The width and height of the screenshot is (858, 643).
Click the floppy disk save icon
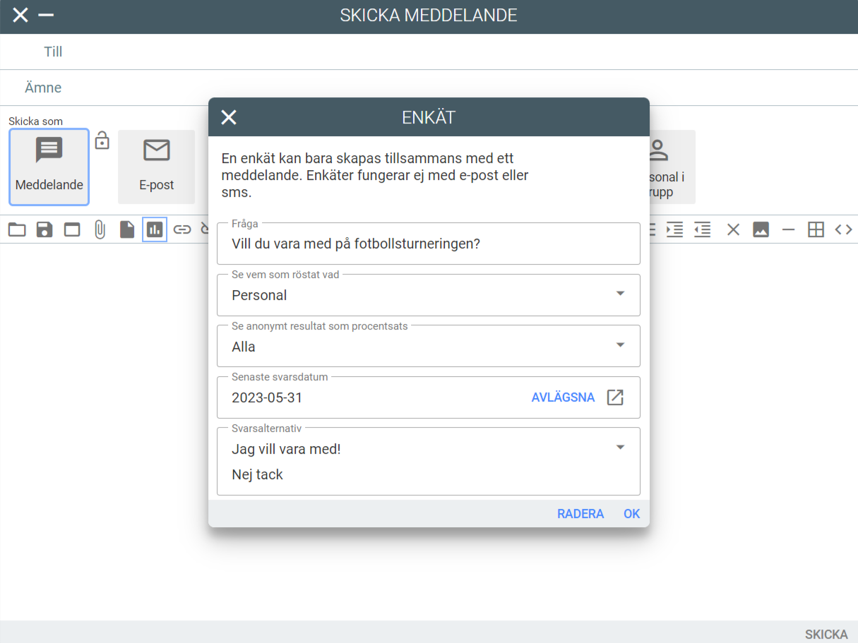44,229
